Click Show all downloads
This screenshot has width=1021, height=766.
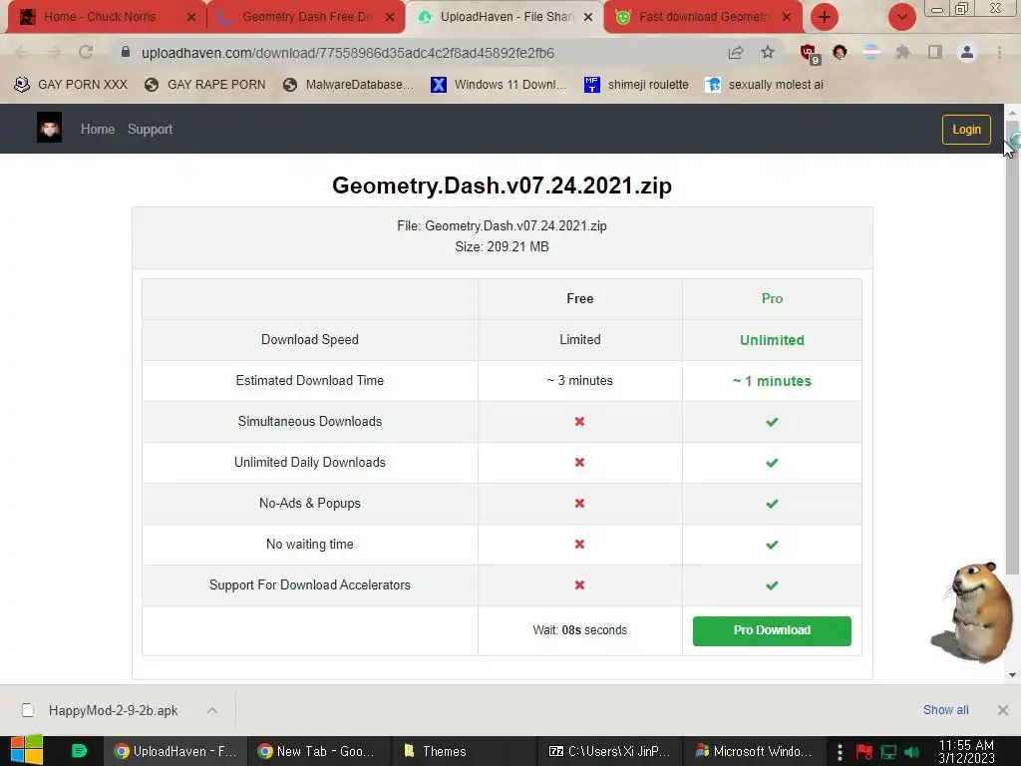click(x=945, y=710)
